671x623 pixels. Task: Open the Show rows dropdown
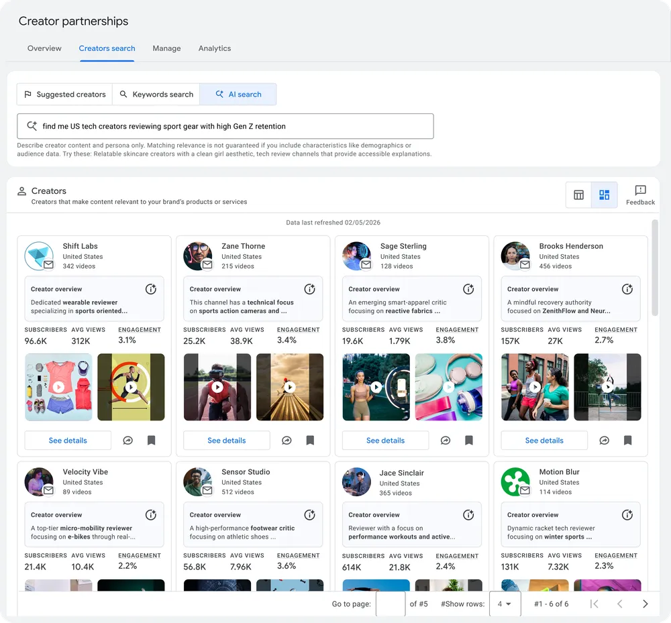[505, 604]
